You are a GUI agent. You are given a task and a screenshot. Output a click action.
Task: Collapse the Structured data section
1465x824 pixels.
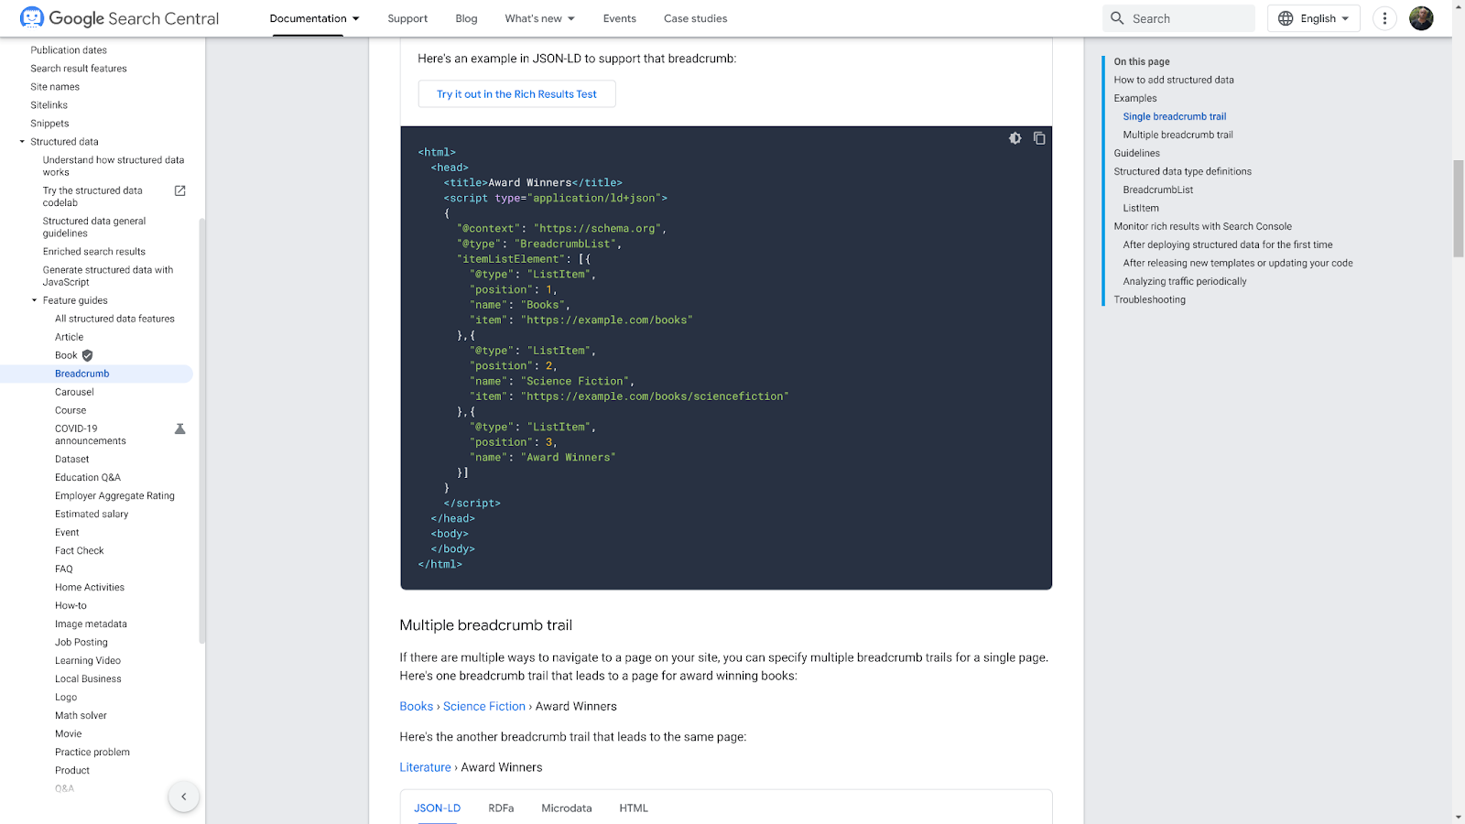coord(22,142)
